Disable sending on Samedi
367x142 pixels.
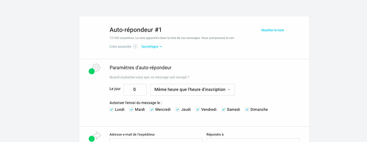224,109
